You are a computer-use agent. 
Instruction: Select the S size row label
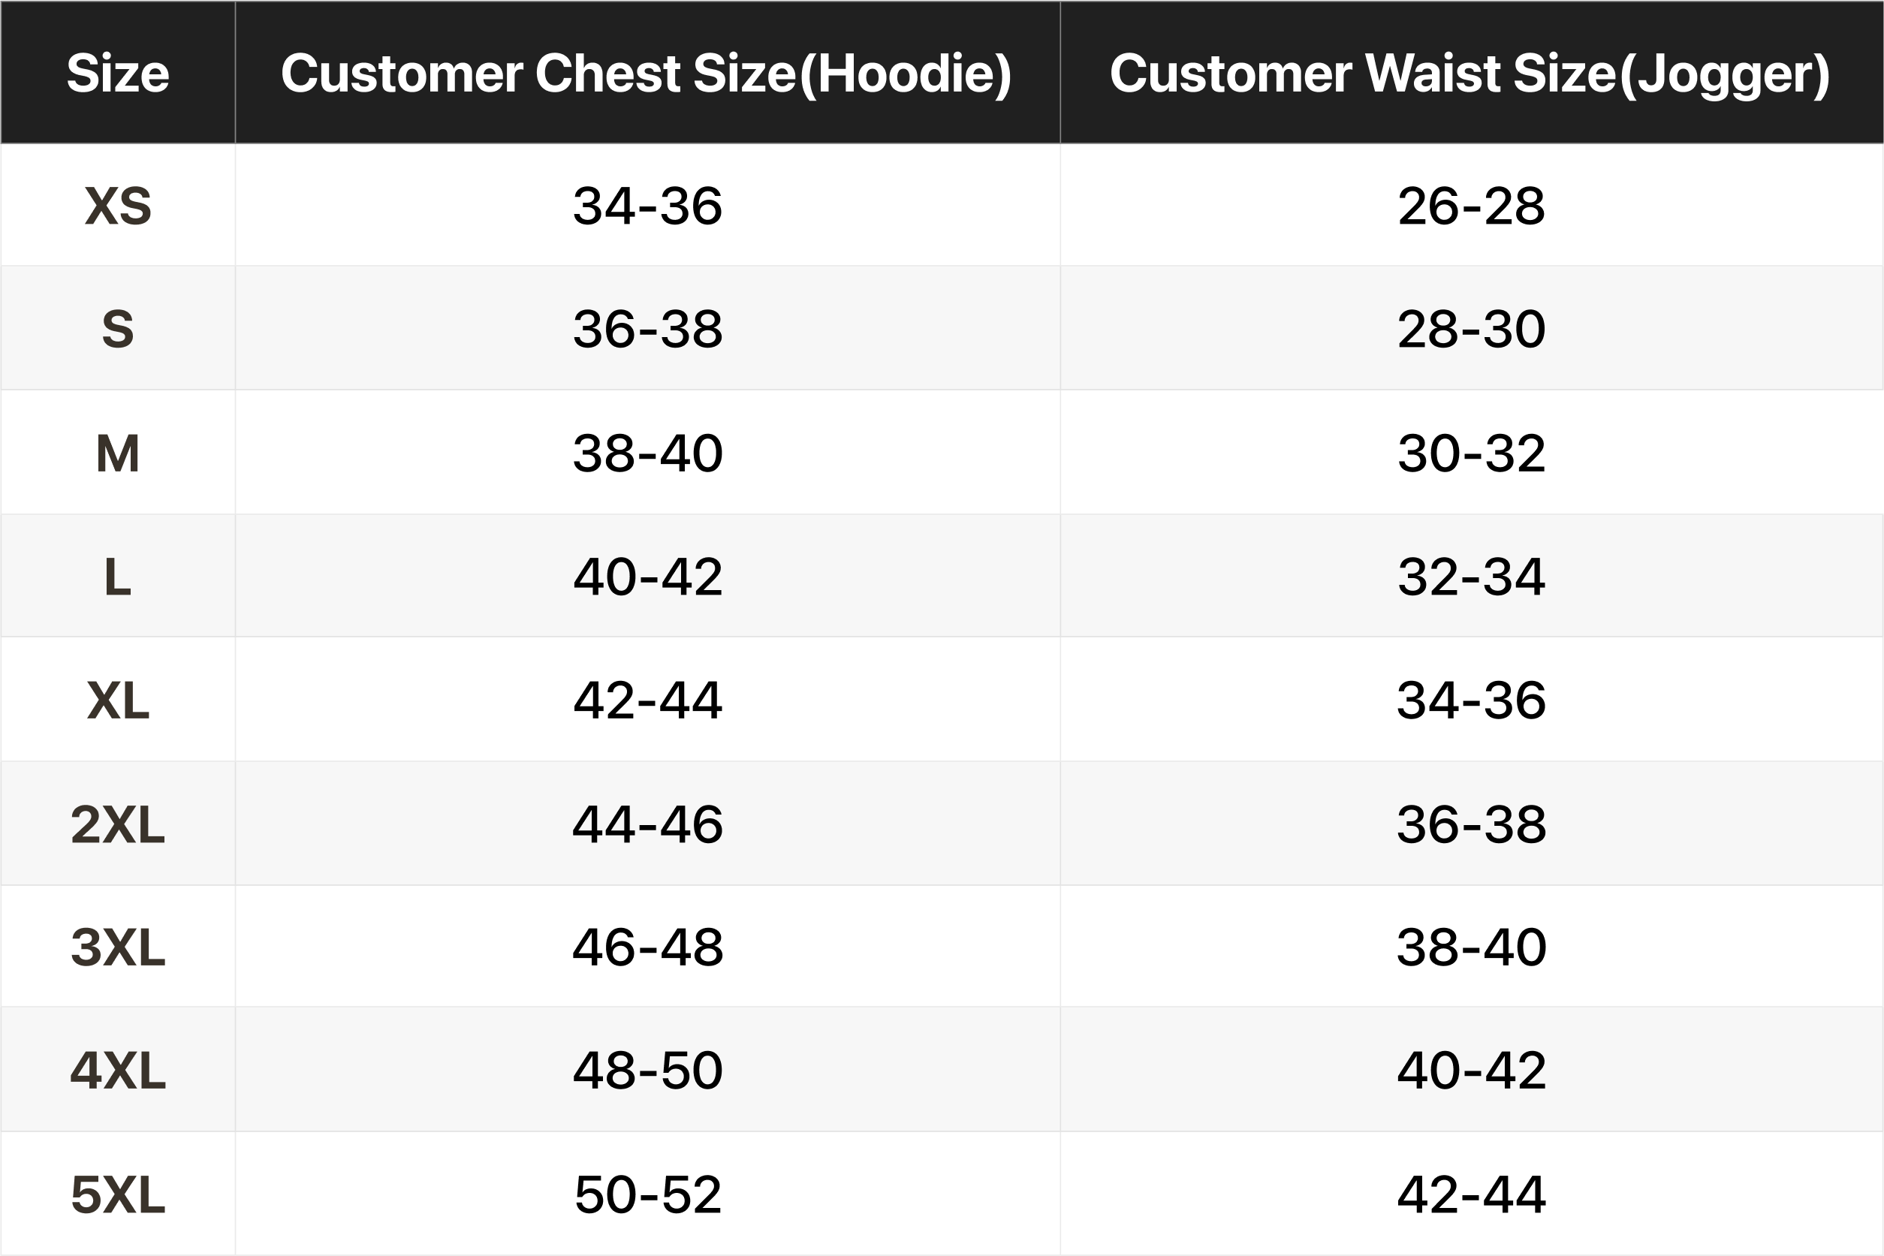click(118, 328)
